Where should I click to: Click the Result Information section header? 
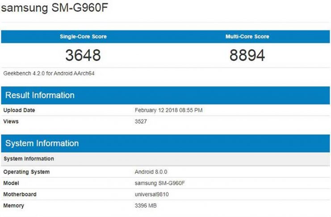pyautogui.click(x=40, y=95)
